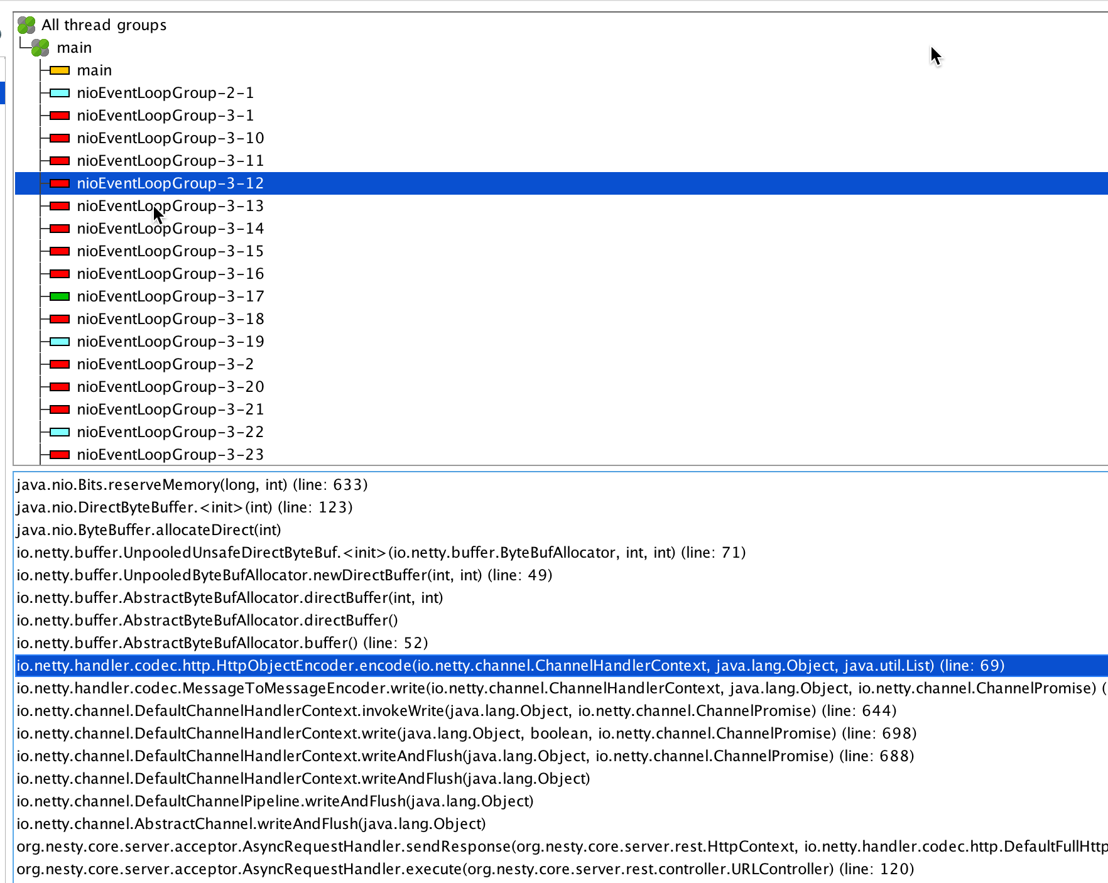Select the All thread groups root node
Viewport: 1108px width, 883px height.
[104, 25]
